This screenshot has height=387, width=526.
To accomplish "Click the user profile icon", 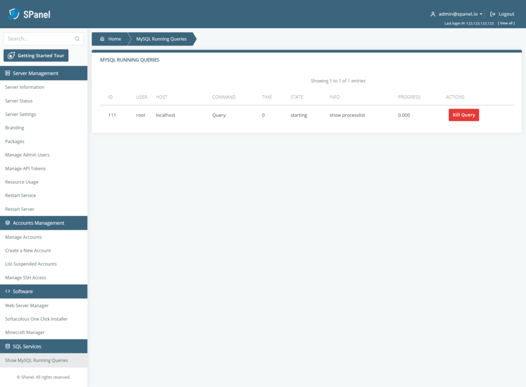I will pos(433,14).
